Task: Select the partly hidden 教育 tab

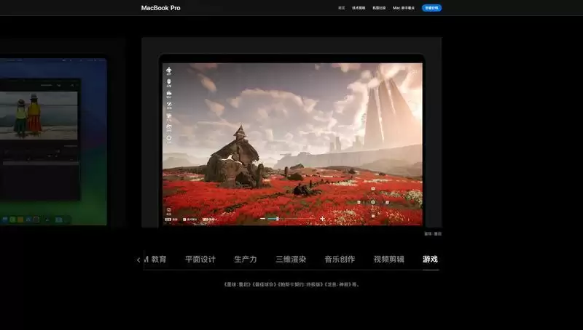Action: [155, 259]
